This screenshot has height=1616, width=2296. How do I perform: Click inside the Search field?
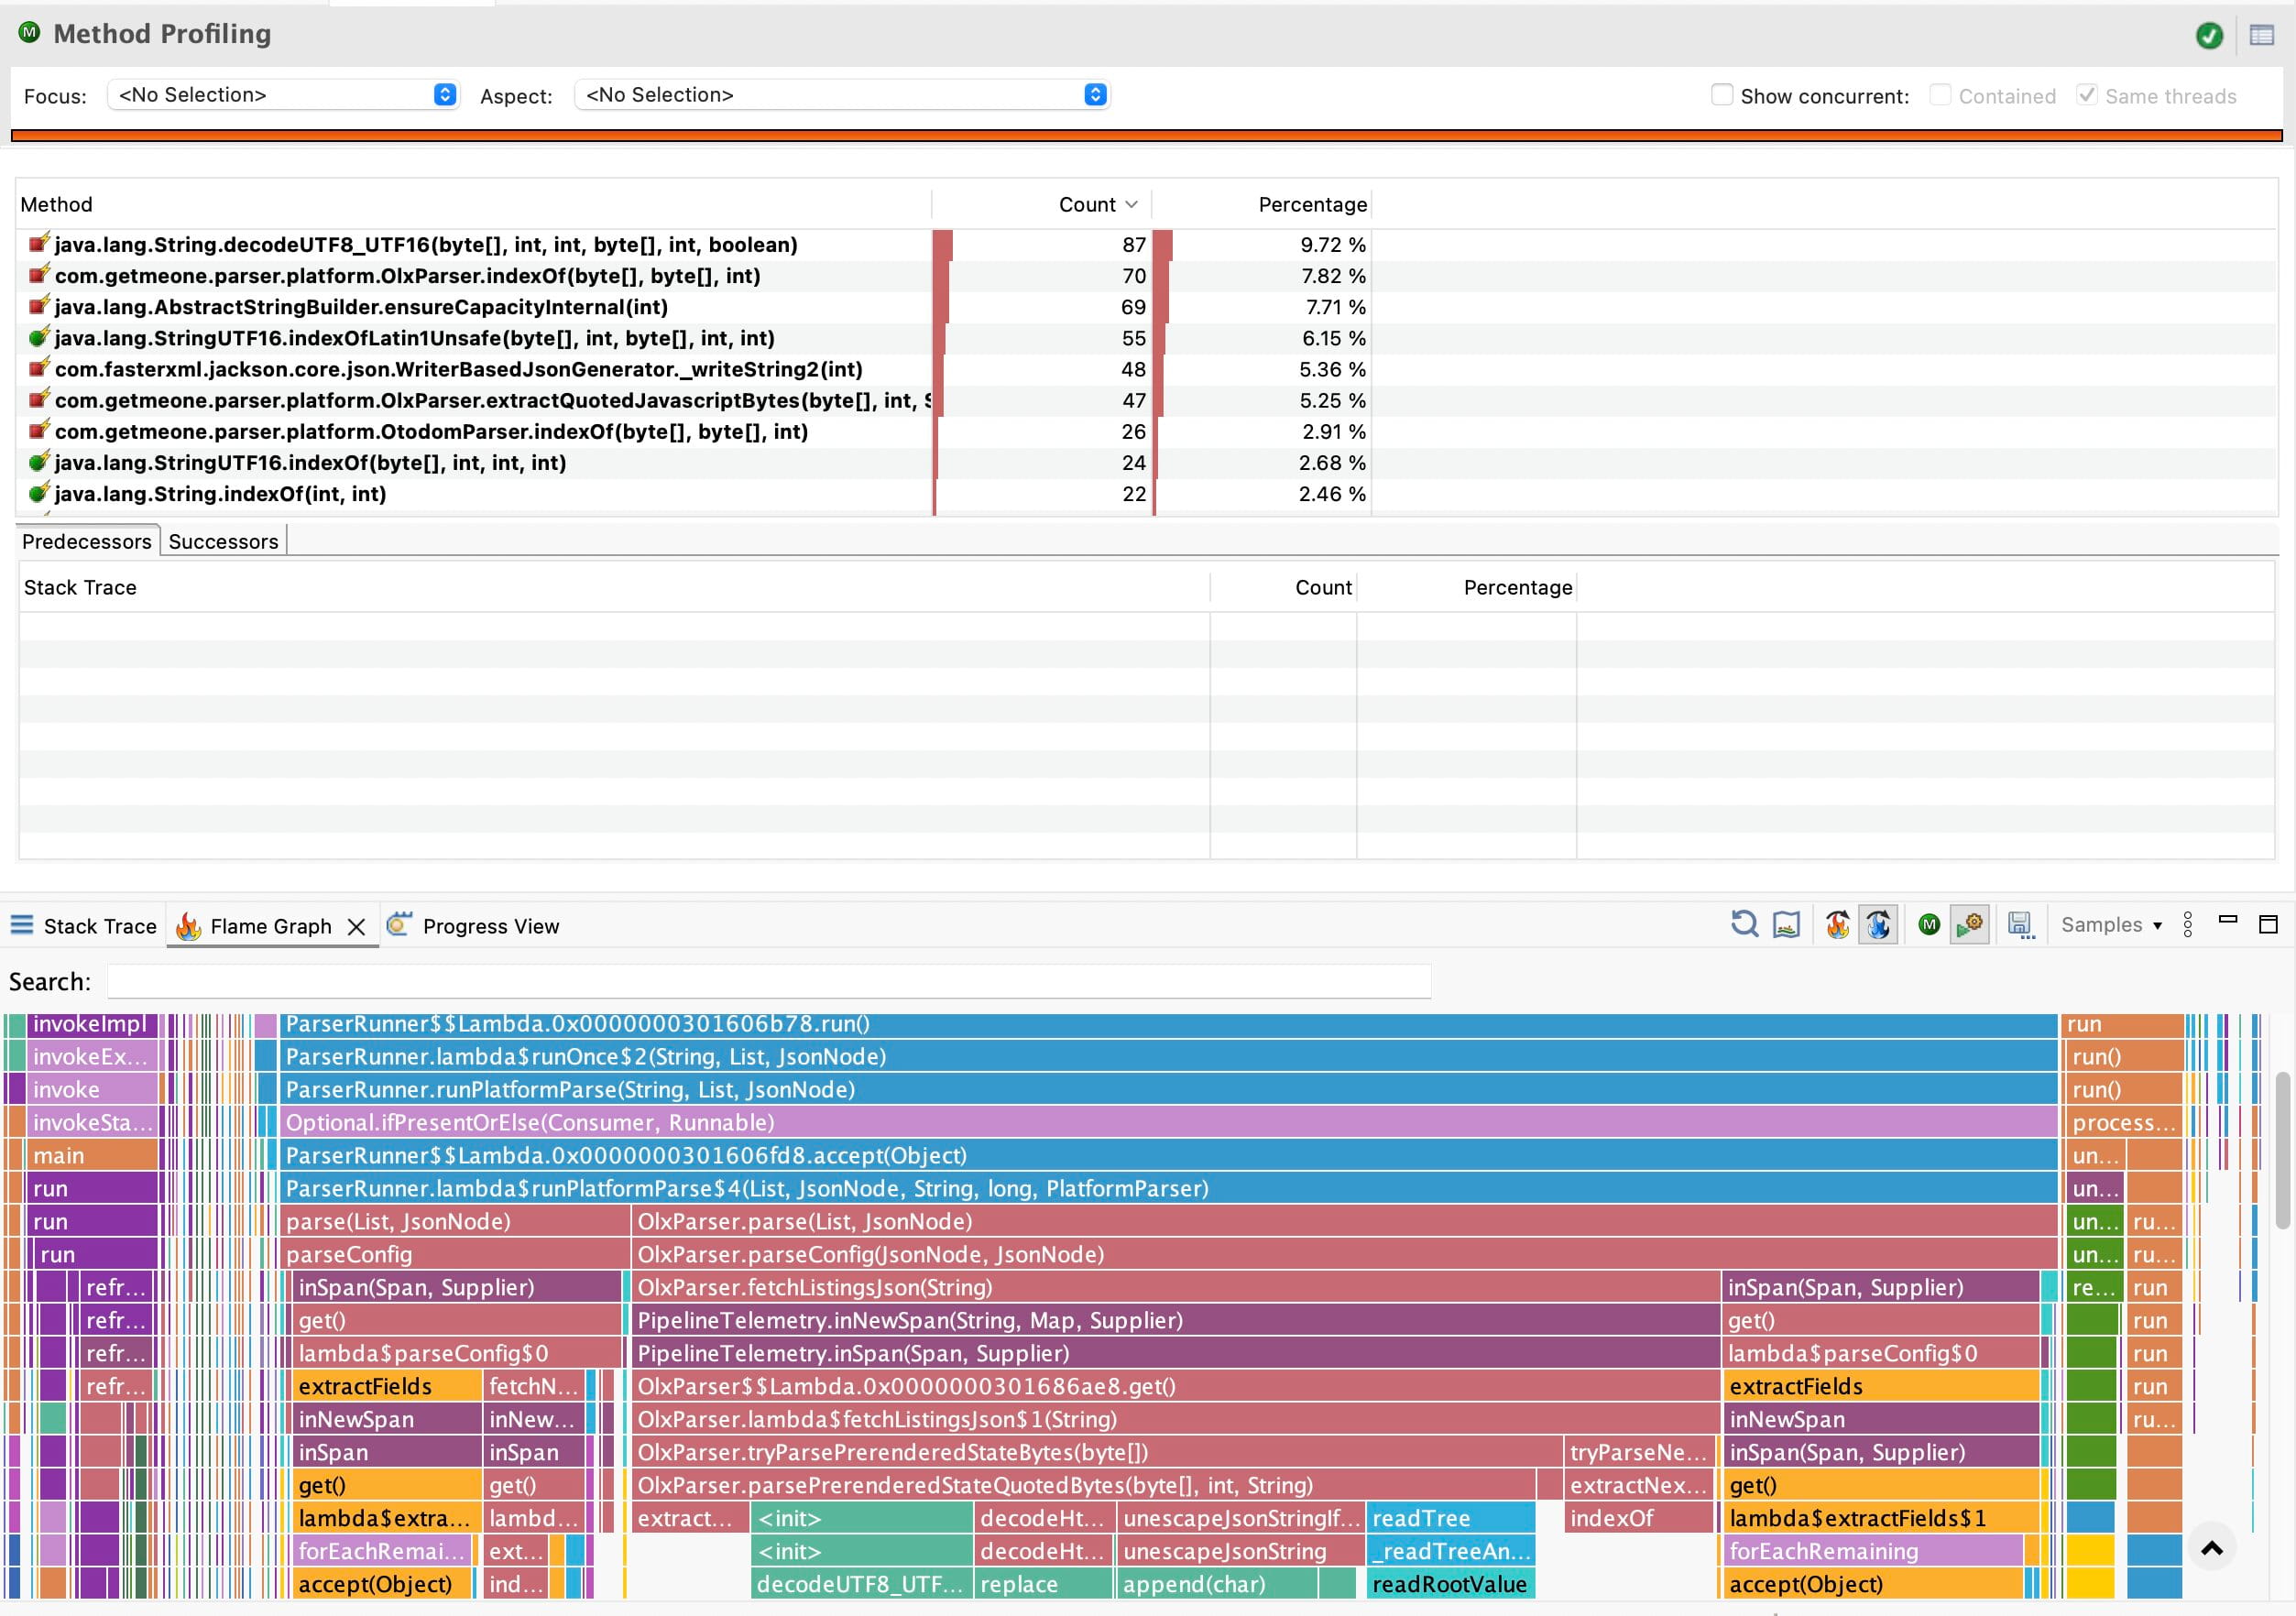click(x=770, y=981)
